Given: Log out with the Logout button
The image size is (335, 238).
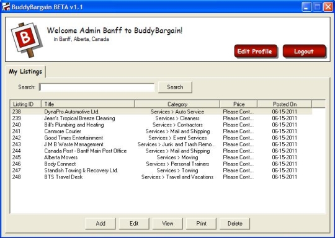Looking at the screenshot, I should point(304,51).
